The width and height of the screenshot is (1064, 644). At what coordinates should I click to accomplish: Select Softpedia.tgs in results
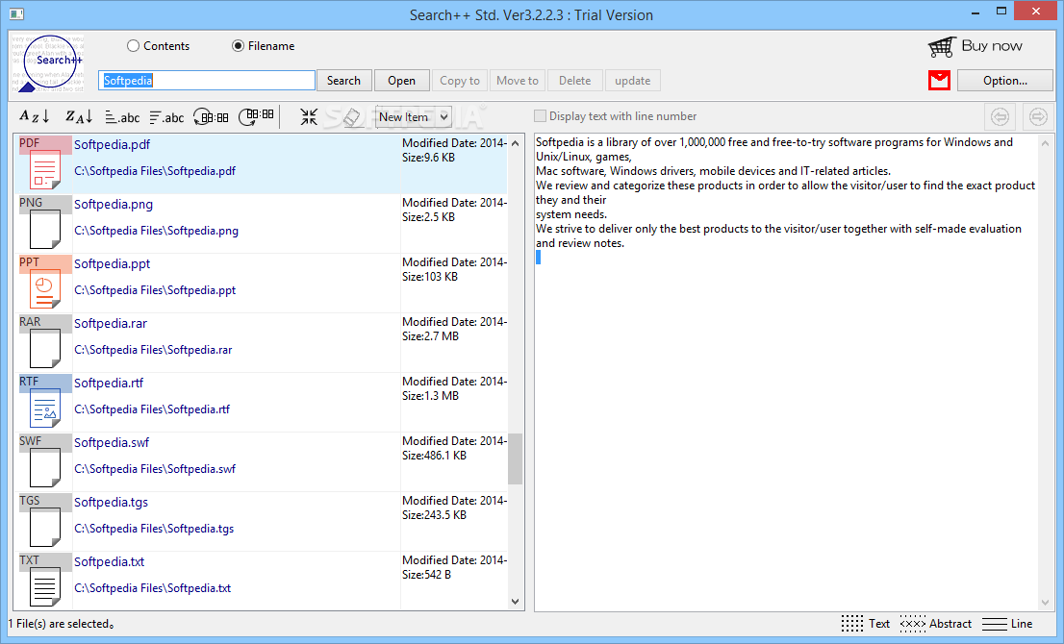pyautogui.click(x=111, y=503)
